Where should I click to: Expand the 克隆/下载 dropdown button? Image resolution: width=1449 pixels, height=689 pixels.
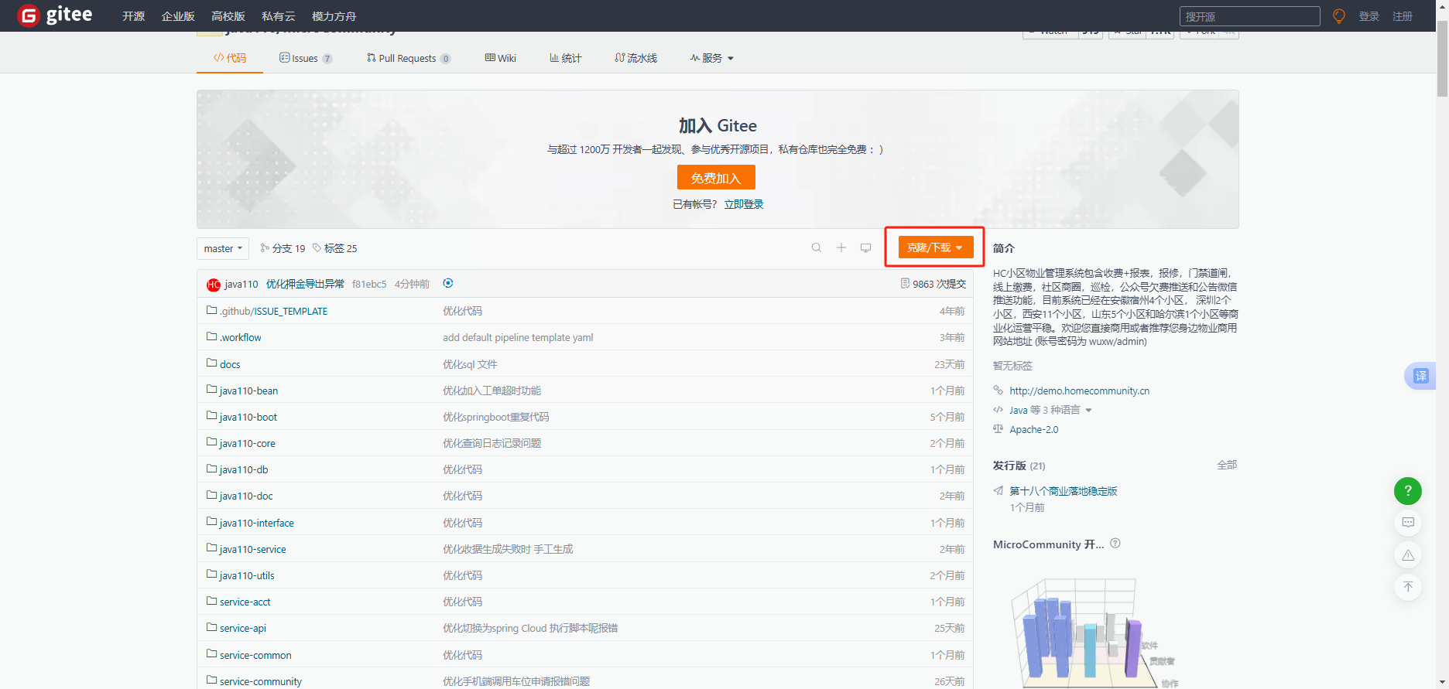point(936,247)
